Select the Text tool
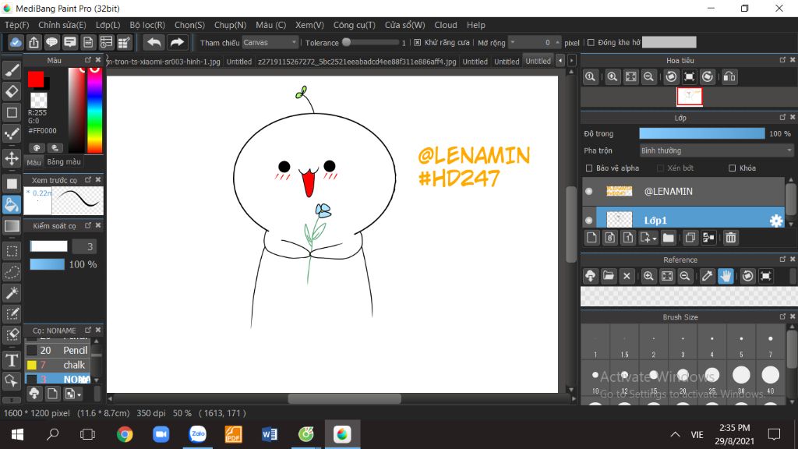Image resolution: width=798 pixels, height=449 pixels. (12, 360)
